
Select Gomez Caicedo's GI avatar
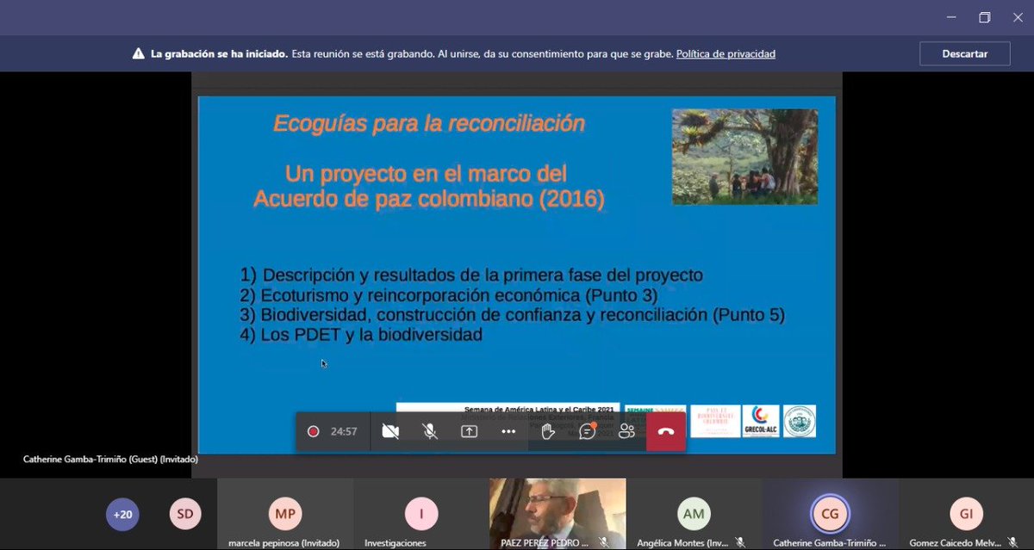coord(966,513)
